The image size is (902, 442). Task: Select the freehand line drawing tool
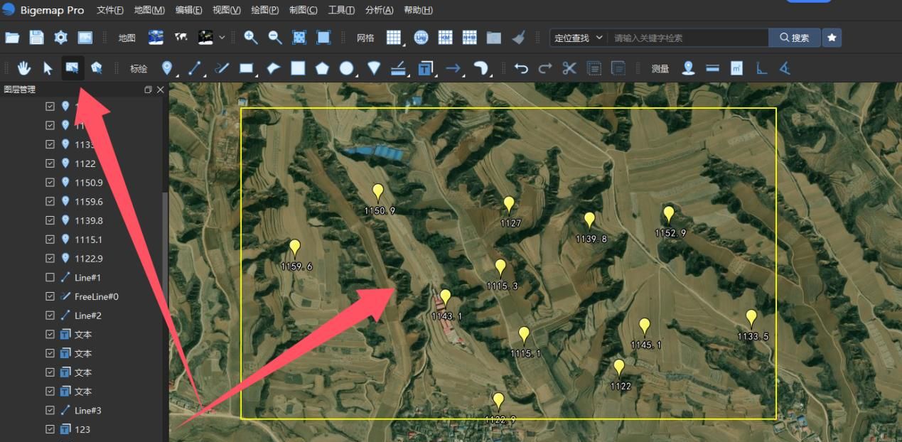coord(222,68)
